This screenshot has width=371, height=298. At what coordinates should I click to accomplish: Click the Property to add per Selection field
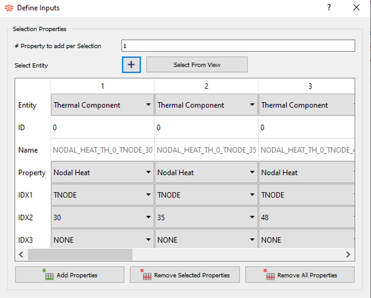pos(237,46)
